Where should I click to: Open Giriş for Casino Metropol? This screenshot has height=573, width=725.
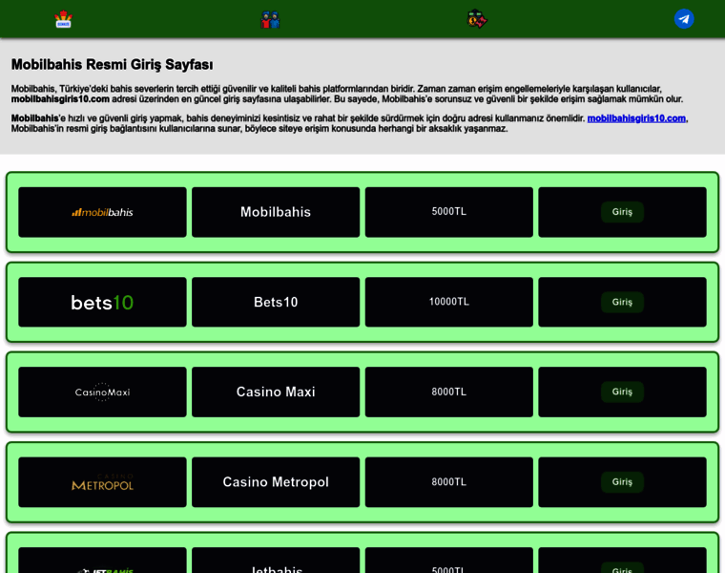click(x=622, y=482)
